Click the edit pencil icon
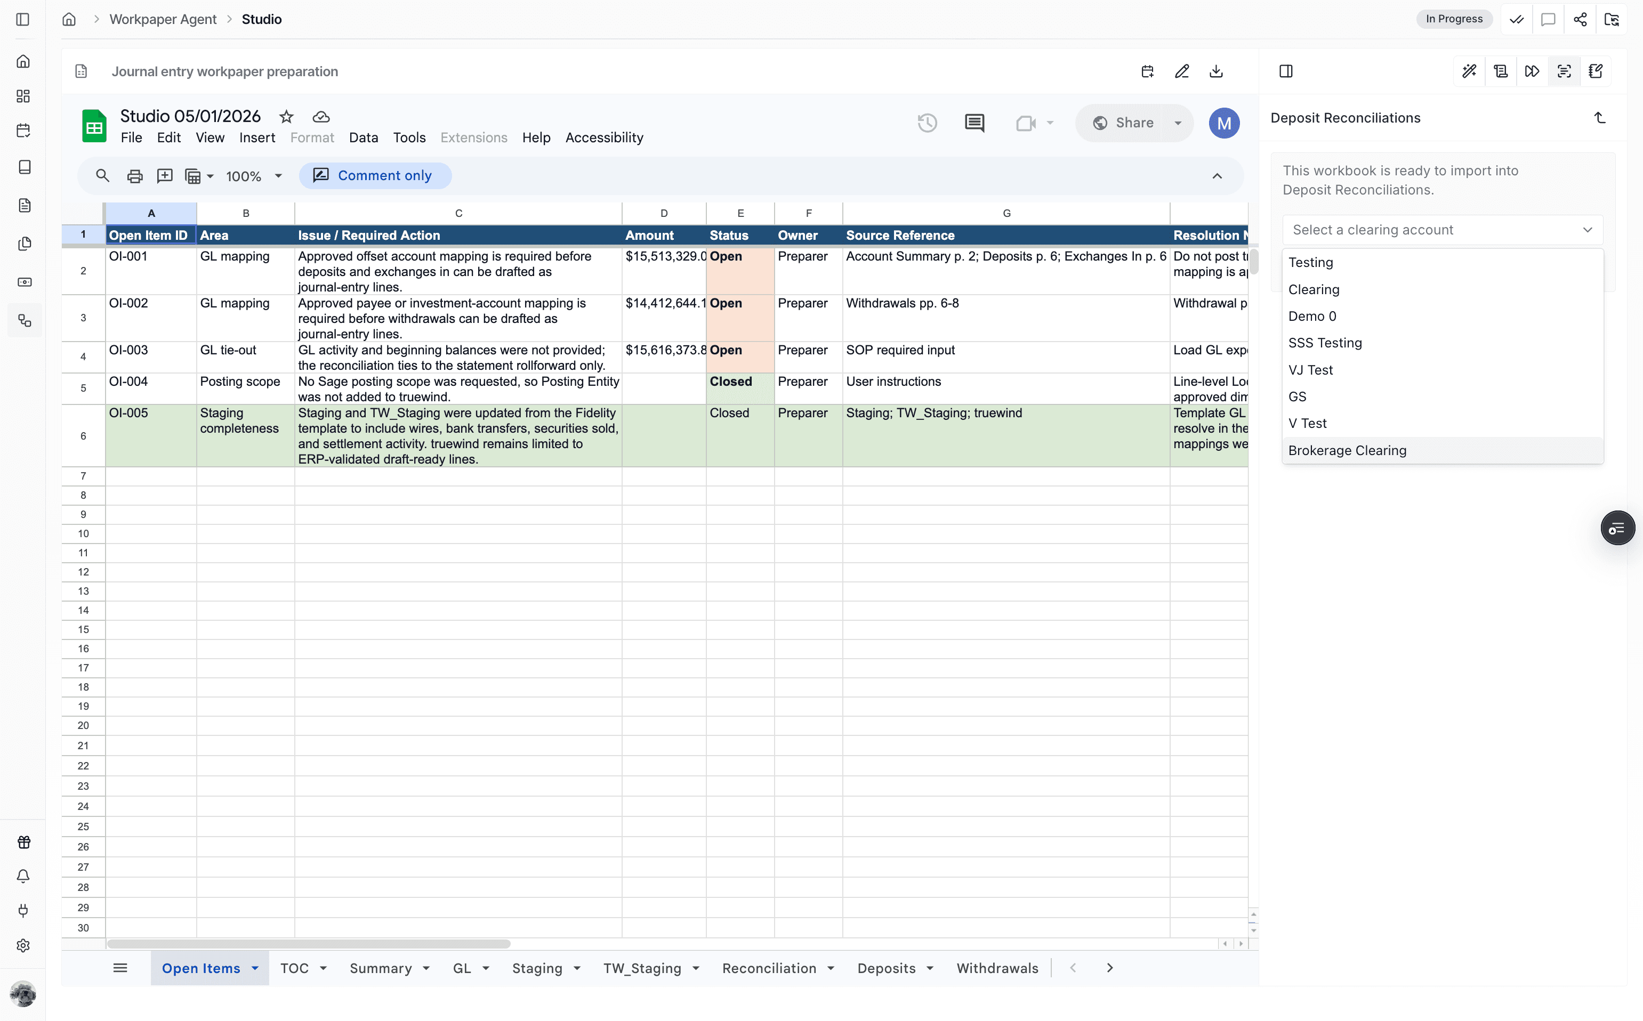 click(1181, 71)
